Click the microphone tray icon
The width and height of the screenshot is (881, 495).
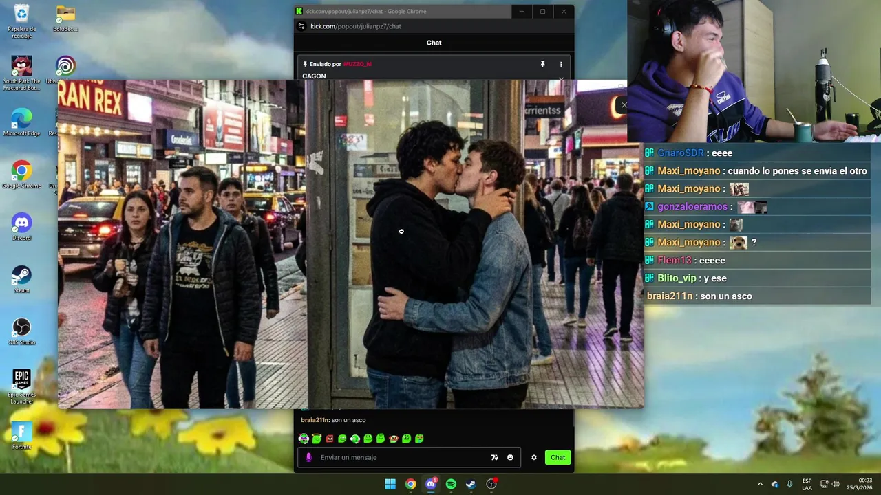pyautogui.click(x=789, y=484)
